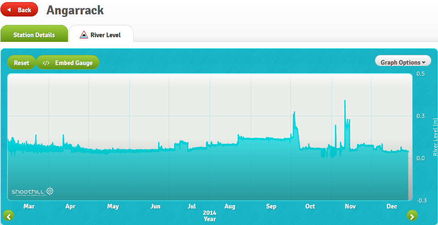Click the Aug label on the time axis
This screenshot has width=438, height=225.
click(x=230, y=206)
